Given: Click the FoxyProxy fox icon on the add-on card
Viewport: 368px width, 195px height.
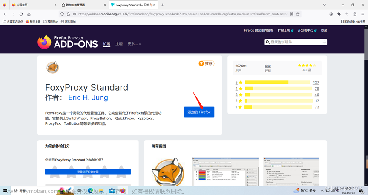Looking at the screenshot, I should point(52,67).
